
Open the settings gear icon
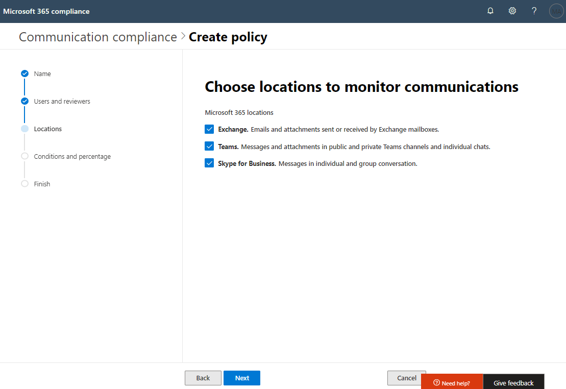click(512, 11)
